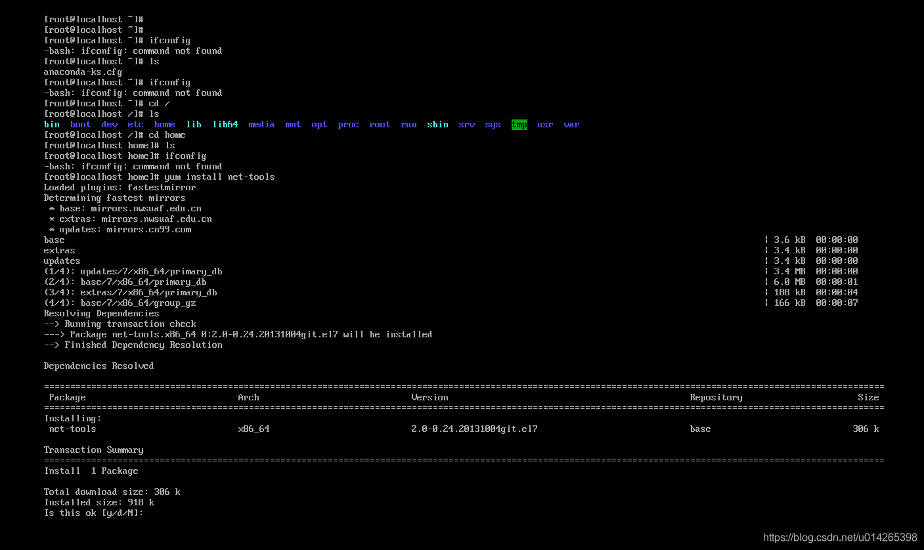Screen dimensions: 924x550
Task: Click the '2.0-0.24.20131004git.el7' version cell
Action: (x=475, y=429)
